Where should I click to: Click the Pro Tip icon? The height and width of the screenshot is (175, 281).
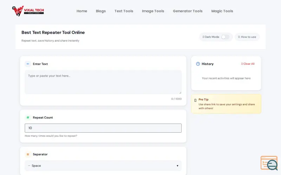(x=195, y=100)
